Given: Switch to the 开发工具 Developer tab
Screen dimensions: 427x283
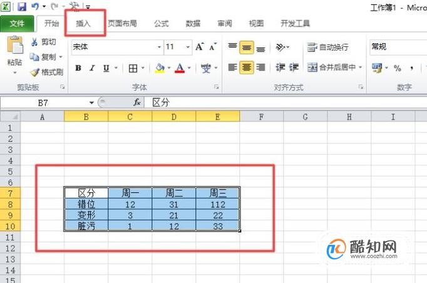Looking at the screenshot, I should tap(295, 24).
